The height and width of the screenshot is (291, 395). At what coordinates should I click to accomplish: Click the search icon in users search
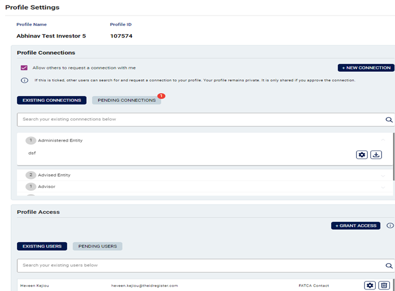389,266
